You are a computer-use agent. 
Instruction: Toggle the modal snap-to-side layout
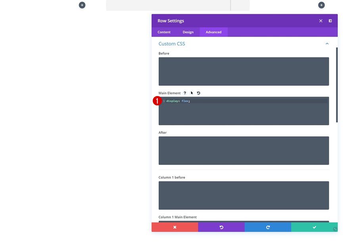point(330,20)
